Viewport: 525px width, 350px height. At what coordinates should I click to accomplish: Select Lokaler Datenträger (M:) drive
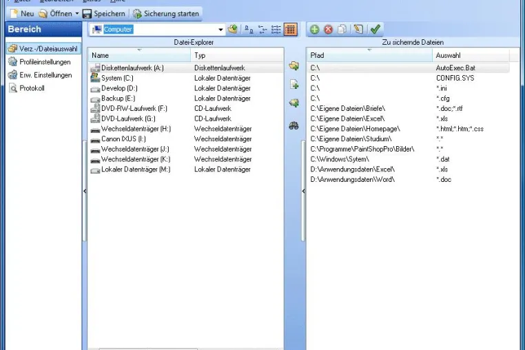click(x=186, y=169)
